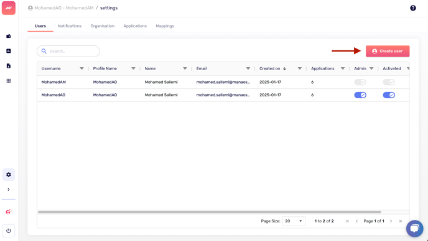This screenshot has height=241, width=428.
Task: Toggle Admin switch for MohamedAO user
Action: tap(360, 95)
